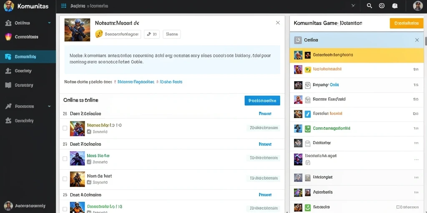Tick the checkbox beside the purple game thumbnail
The height and width of the screenshot is (213, 427).
coord(65,159)
